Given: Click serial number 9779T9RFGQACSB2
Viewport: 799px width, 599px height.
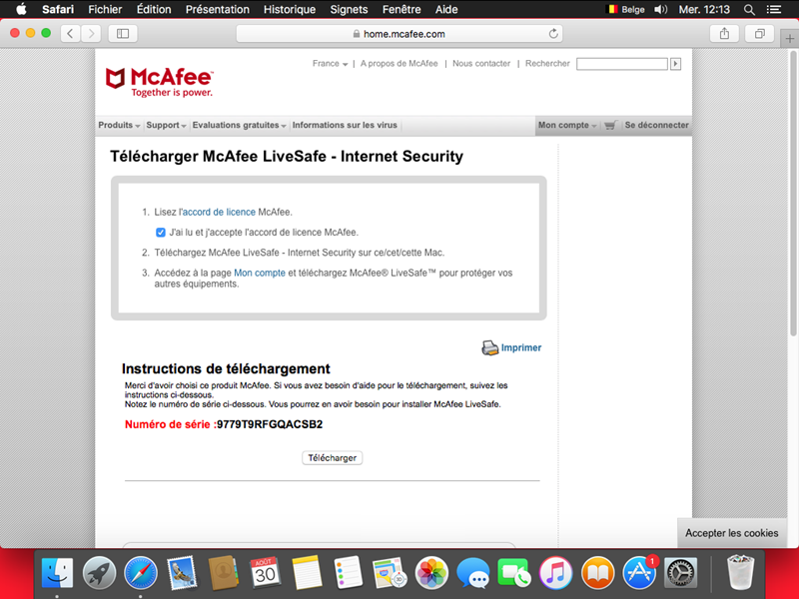Looking at the screenshot, I should pyautogui.click(x=270, y=425).
